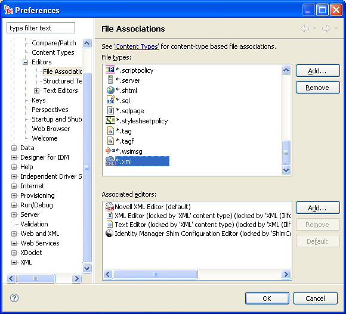Click the Remove button for file types
The image size is (346, 314).
pyautogui.click(x=317, y=88)
